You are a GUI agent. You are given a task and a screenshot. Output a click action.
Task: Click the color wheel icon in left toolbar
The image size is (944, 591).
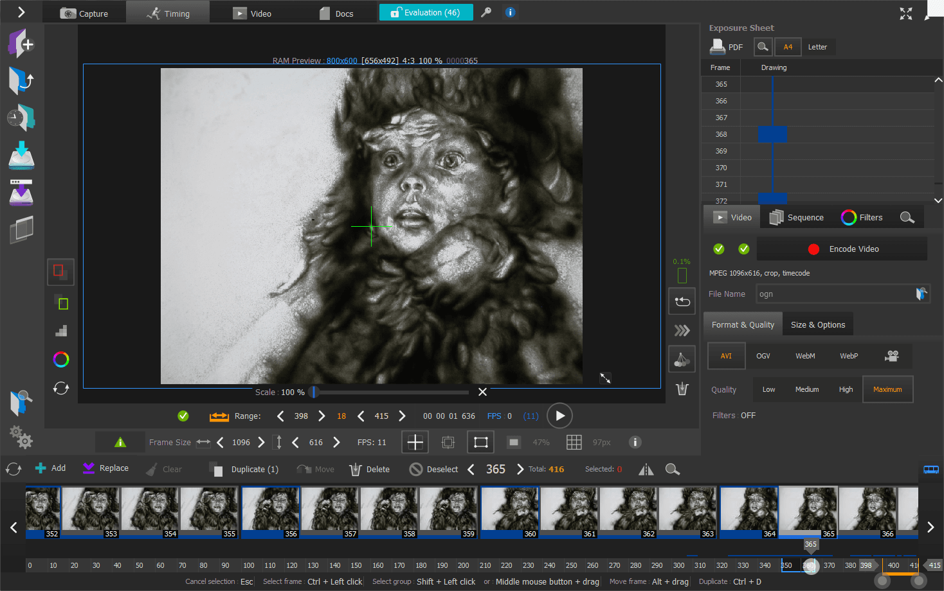61,360
